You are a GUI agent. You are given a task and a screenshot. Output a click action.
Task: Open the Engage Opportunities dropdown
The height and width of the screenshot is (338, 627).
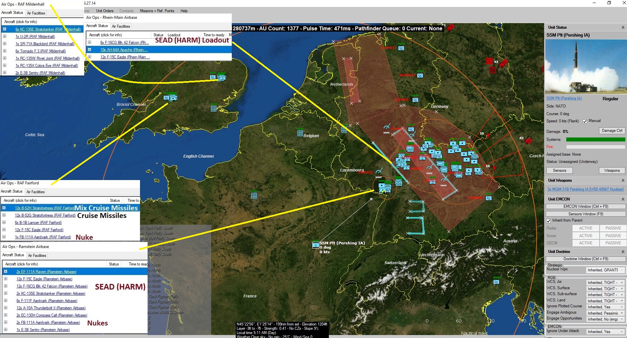(x=606, y=319)
